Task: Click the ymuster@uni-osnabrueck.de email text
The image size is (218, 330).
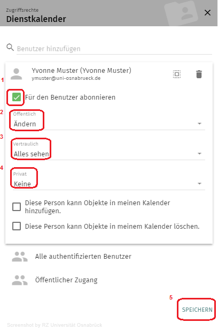Action: click(x=66, y=78)
